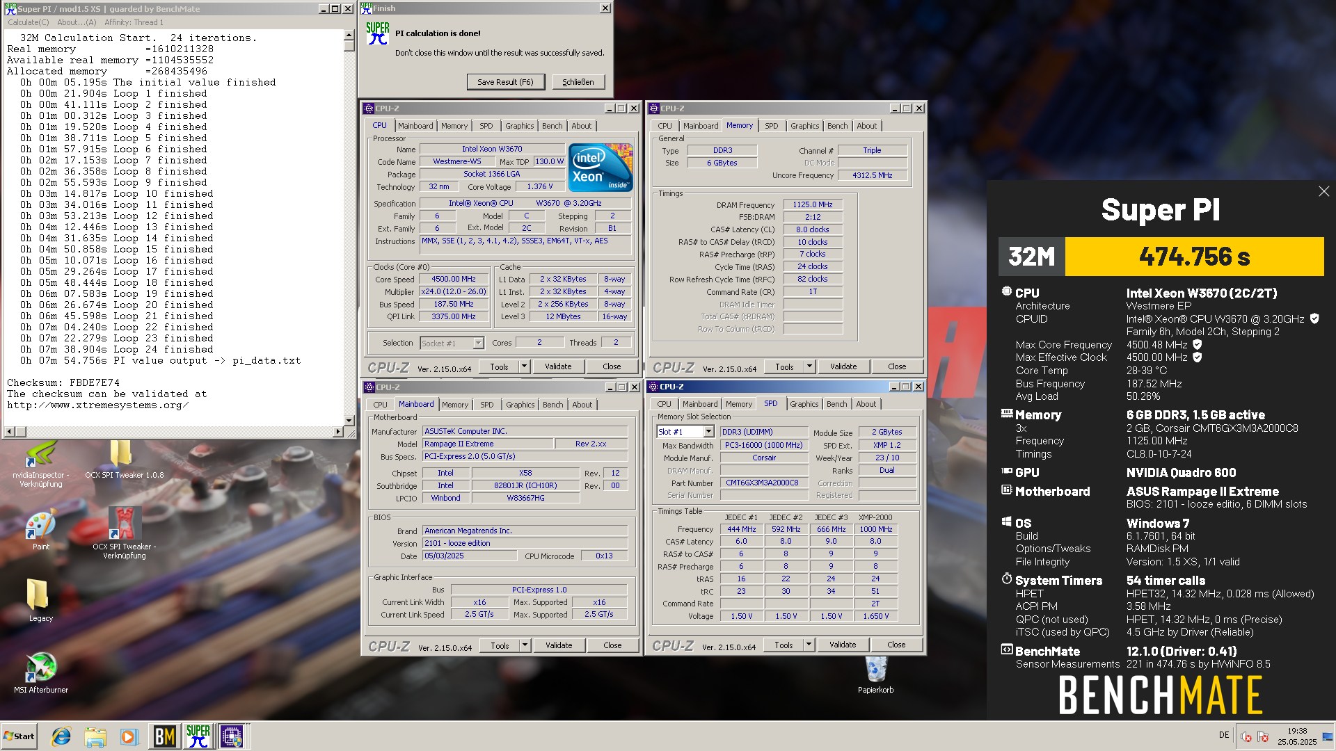Image resolution: width=1336 pixels, height=751 pixels.
Task: Click Super PI horizontal scrollbar right arrow
Action: tap(337, 432)
